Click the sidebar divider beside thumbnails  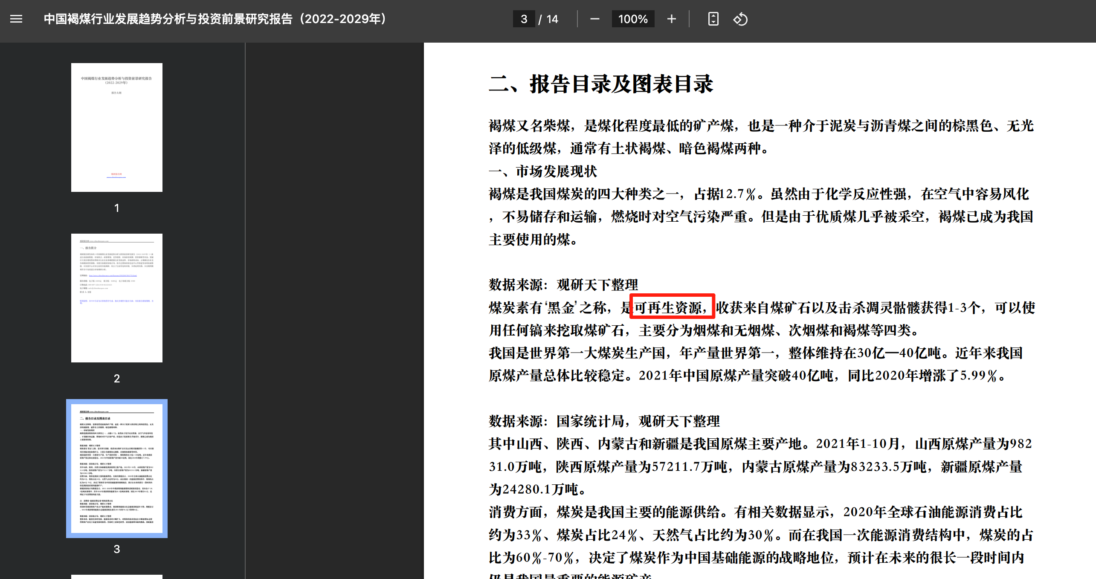pos(245,310)
